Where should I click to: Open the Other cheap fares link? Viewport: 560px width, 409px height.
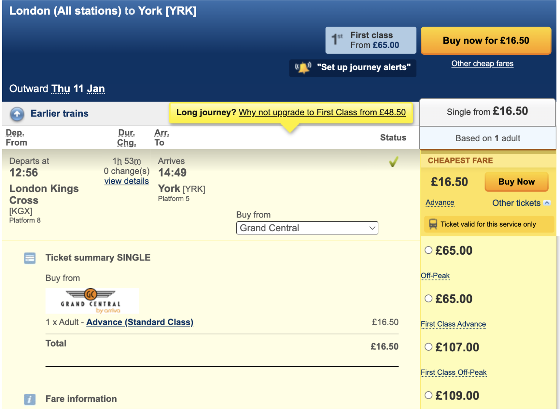point(482,63)
